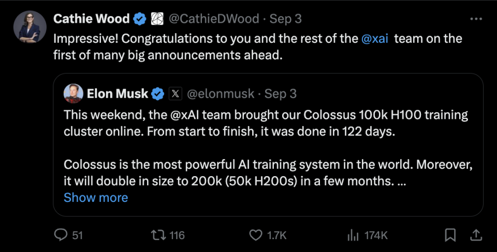
Task: Click Elon Musk's small avatar
Action: click(x=74, y=93)
